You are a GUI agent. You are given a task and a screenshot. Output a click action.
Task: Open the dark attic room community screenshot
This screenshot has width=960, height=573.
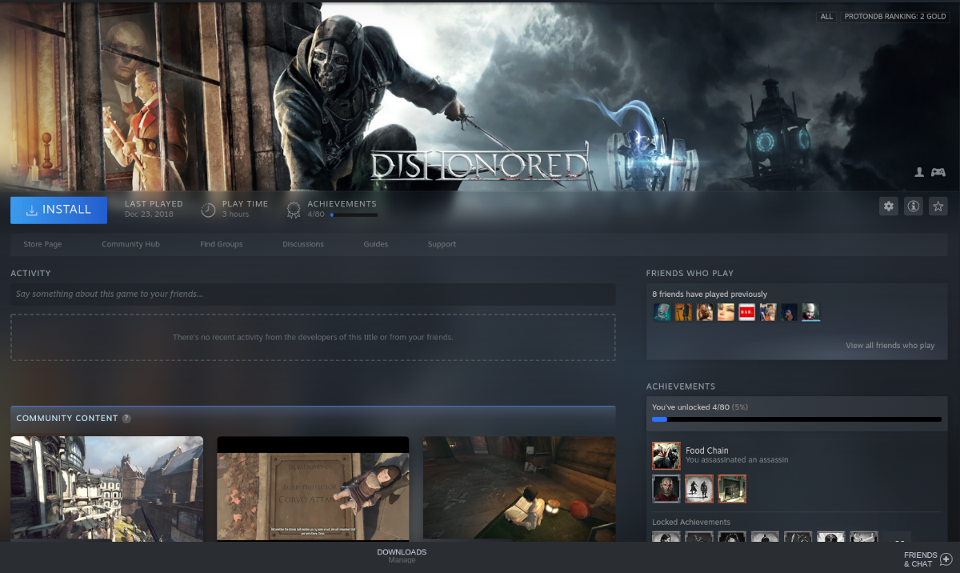(x=519, y=489)
